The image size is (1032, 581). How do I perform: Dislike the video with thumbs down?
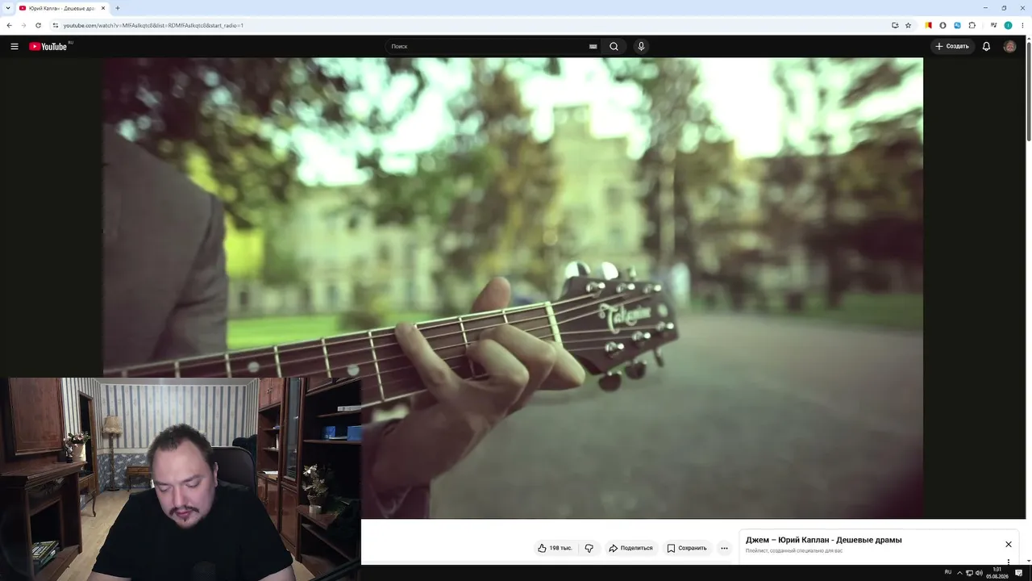(589, 548)
